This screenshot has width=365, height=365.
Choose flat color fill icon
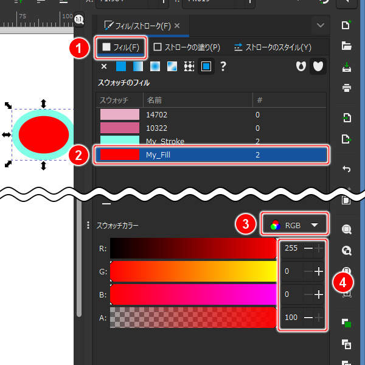pos(121,66)
